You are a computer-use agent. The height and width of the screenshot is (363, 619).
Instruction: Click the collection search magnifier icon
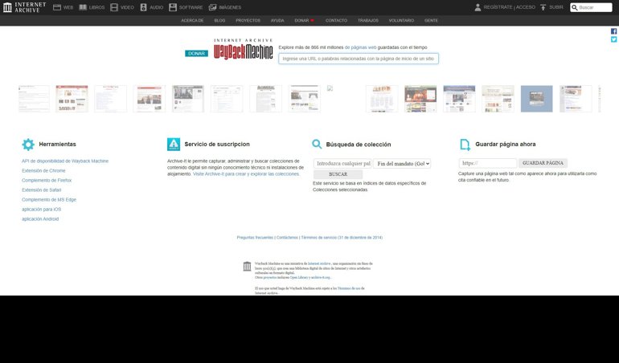tap(317, 144)
